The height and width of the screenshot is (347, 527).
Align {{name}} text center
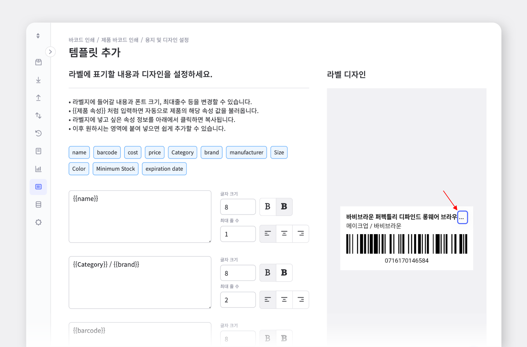pos(284,234)
